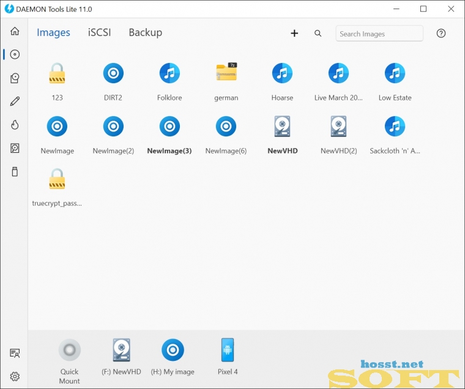465x389 pixels.
Task: Click the Quick Mount drive
Action: (69, 350)
